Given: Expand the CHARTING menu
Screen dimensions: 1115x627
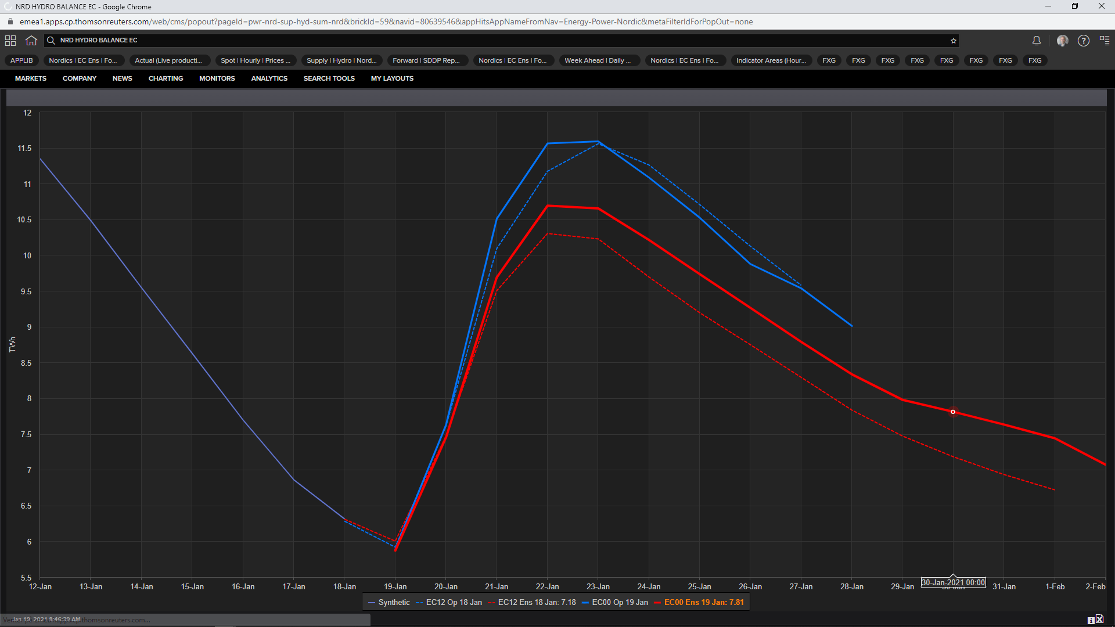Looking at the screenshot, I should click(x=166, y=78).
